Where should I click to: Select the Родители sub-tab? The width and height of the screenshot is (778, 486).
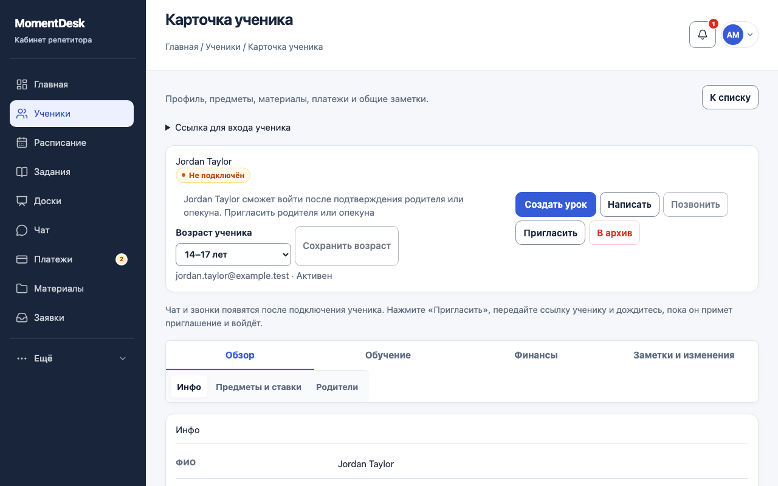(337, 387)
